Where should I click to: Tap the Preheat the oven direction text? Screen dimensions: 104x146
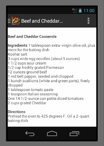[48, 118]
